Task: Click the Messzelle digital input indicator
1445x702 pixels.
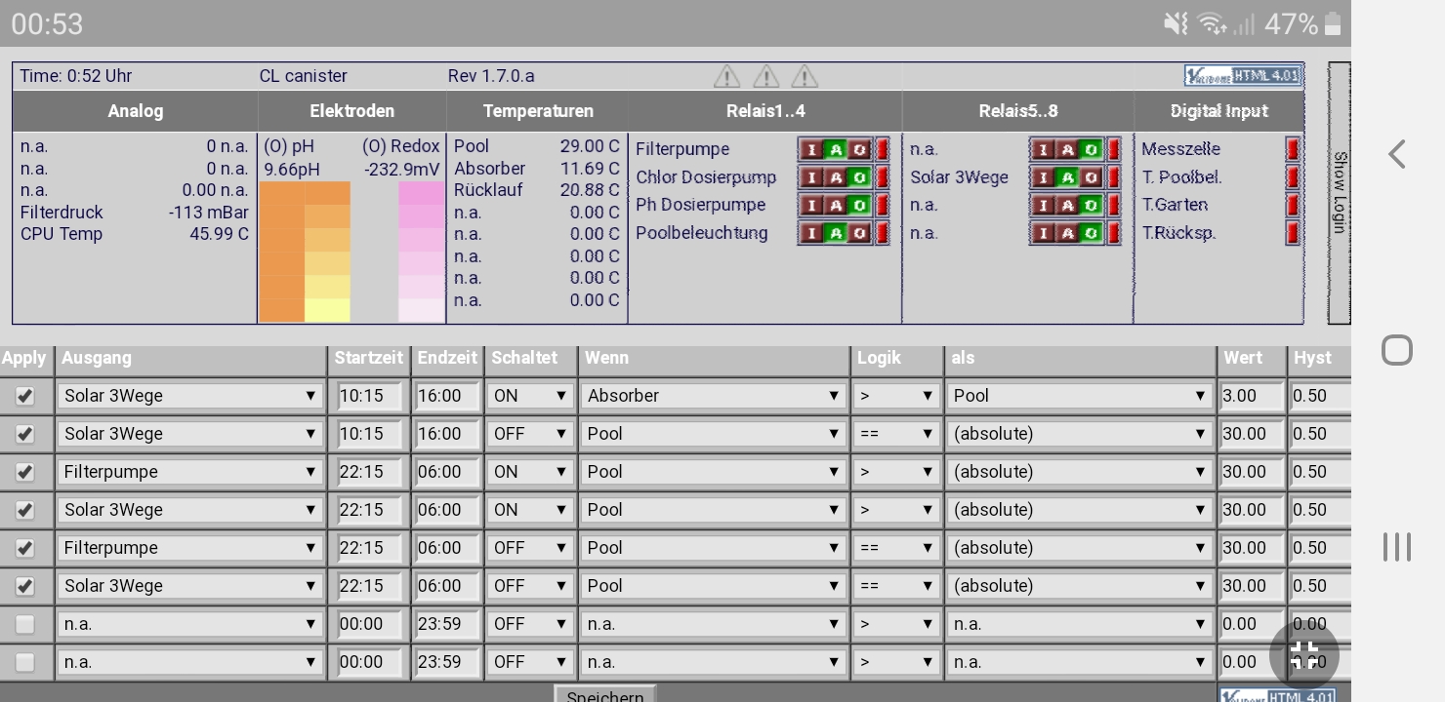Action: 1293,149
